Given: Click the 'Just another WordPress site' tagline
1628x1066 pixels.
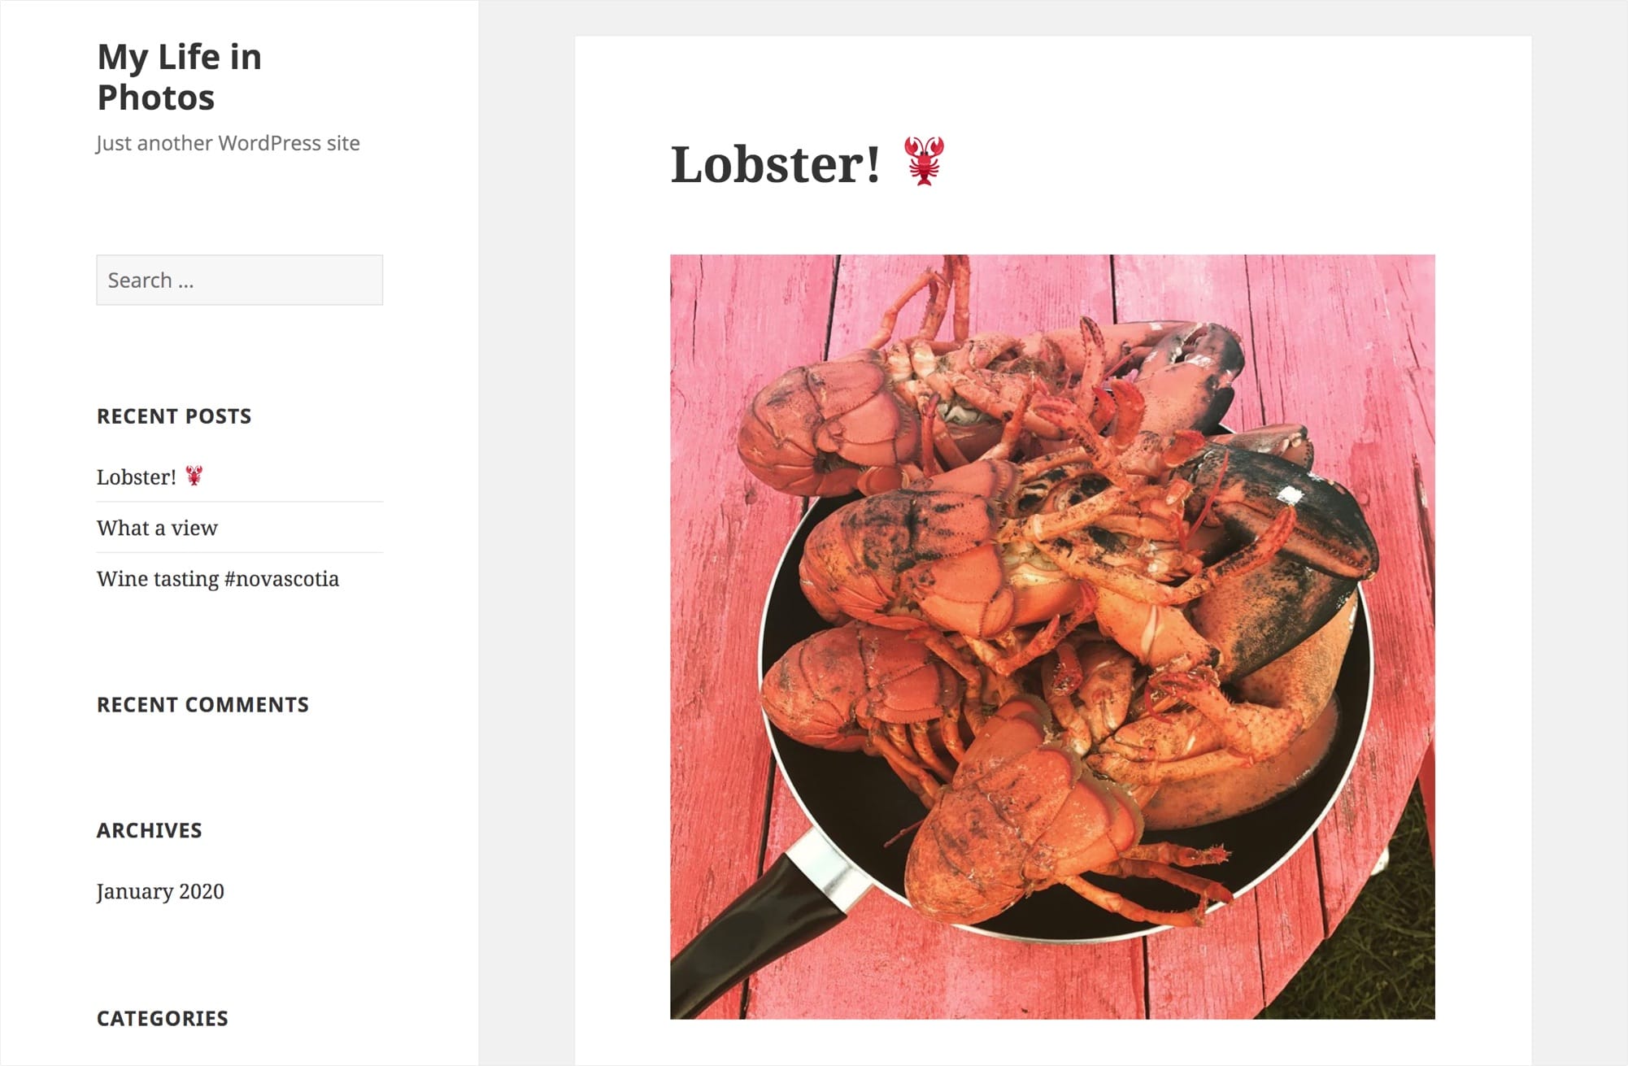Looking at the screenshot, I should [x=228, y=143].
